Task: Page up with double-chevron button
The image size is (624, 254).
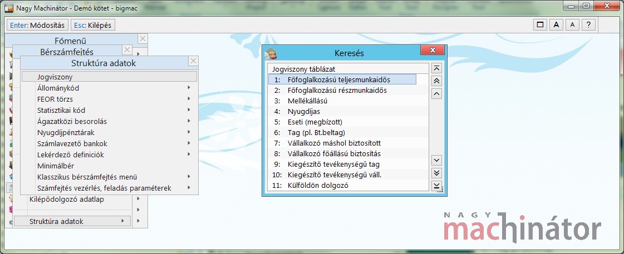Action: pyautogui.click(x=437, y=81)
